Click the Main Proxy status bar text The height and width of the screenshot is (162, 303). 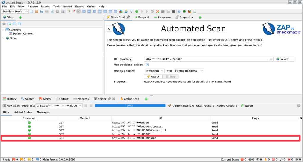59,160
